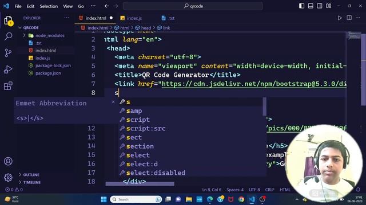Open the Accounts menu icon
Image resolution: width=366 pixels, height=205 pixels.
(x=8, y=161)
